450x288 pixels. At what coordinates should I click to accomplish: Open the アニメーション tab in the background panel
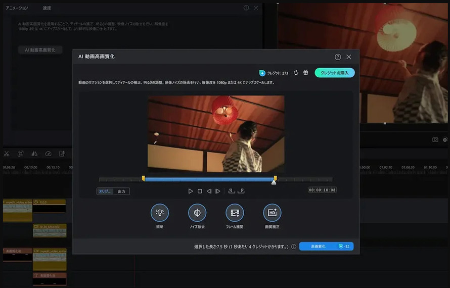[17, 8]
